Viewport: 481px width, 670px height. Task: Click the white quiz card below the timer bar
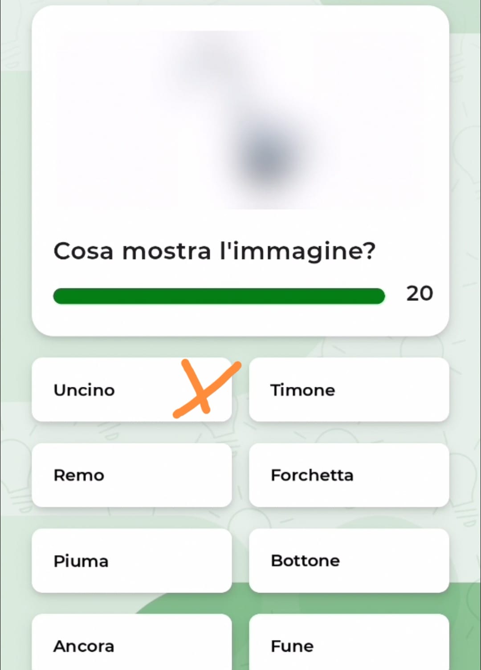point(240,321)
